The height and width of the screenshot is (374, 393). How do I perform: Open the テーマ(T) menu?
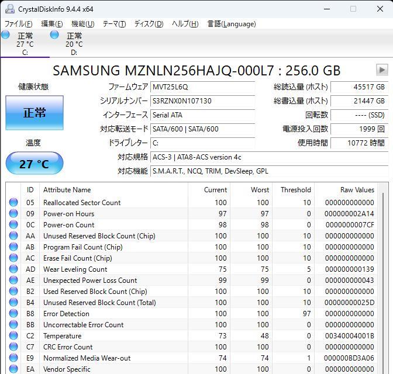pos(114,24)
